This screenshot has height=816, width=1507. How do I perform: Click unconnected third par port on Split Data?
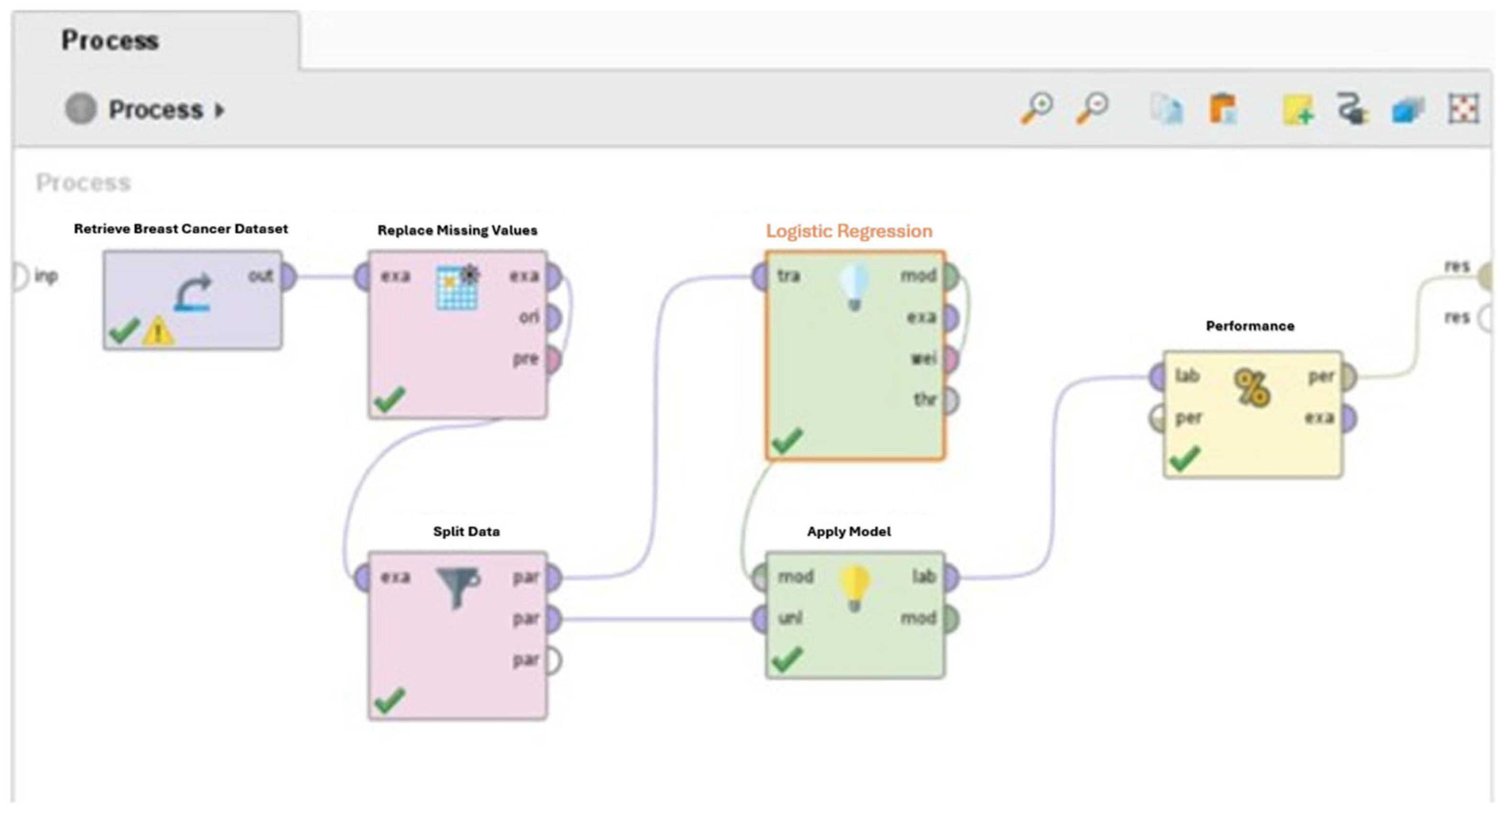(x=553, y=661)
